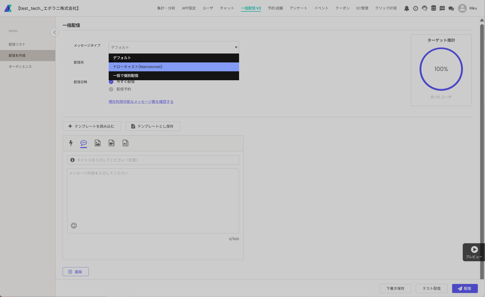
Task: Select the audio message type icon
Action: pyautogui.click(x=125, y=143)
